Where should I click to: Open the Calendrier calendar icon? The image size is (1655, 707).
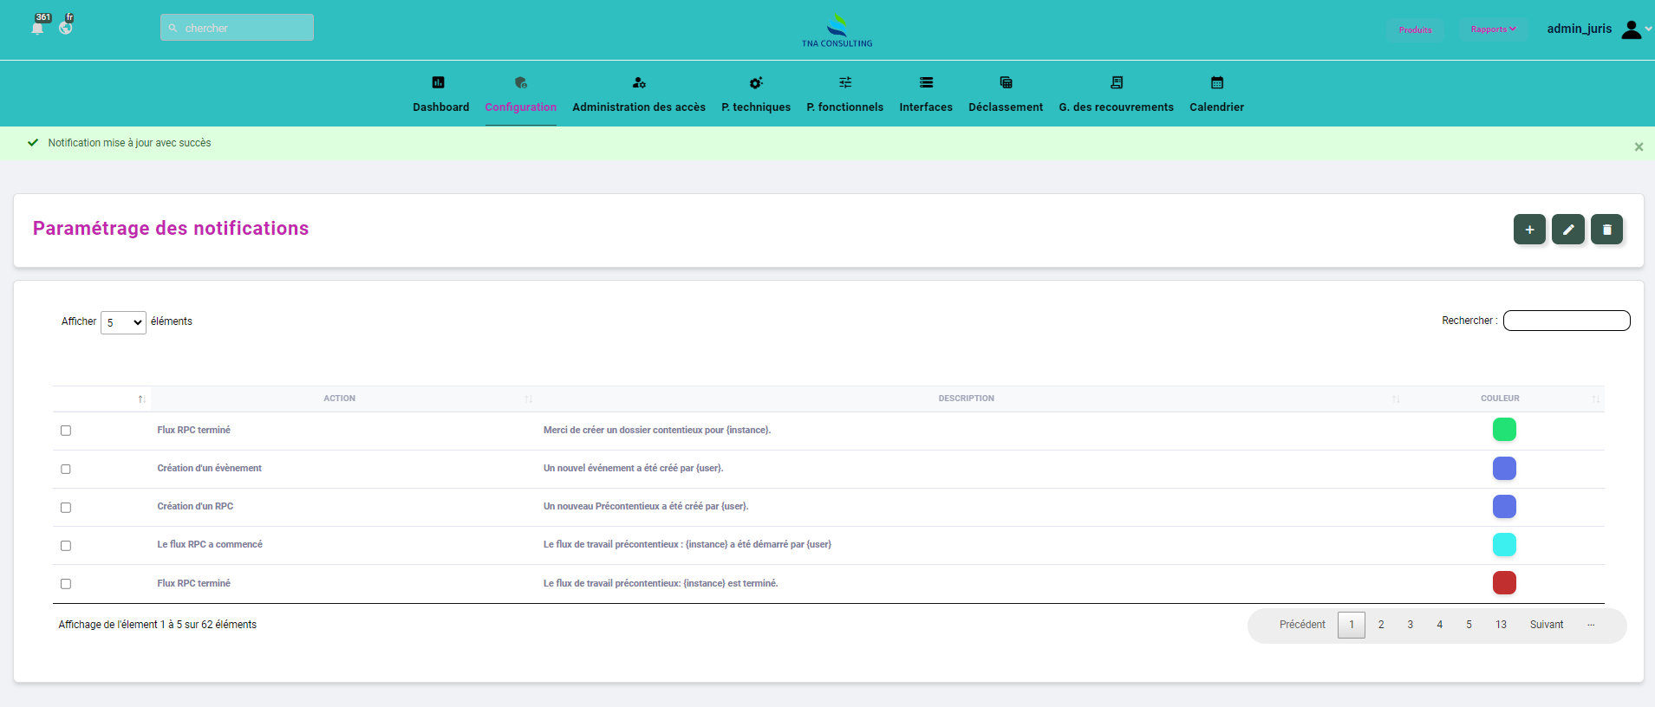tap(1216, 83)
